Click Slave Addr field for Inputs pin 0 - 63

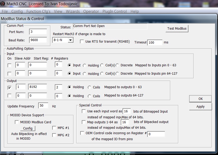click(x=20, y=65)
